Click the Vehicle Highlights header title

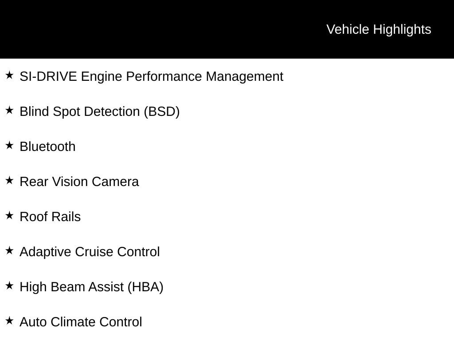[379, 29]
